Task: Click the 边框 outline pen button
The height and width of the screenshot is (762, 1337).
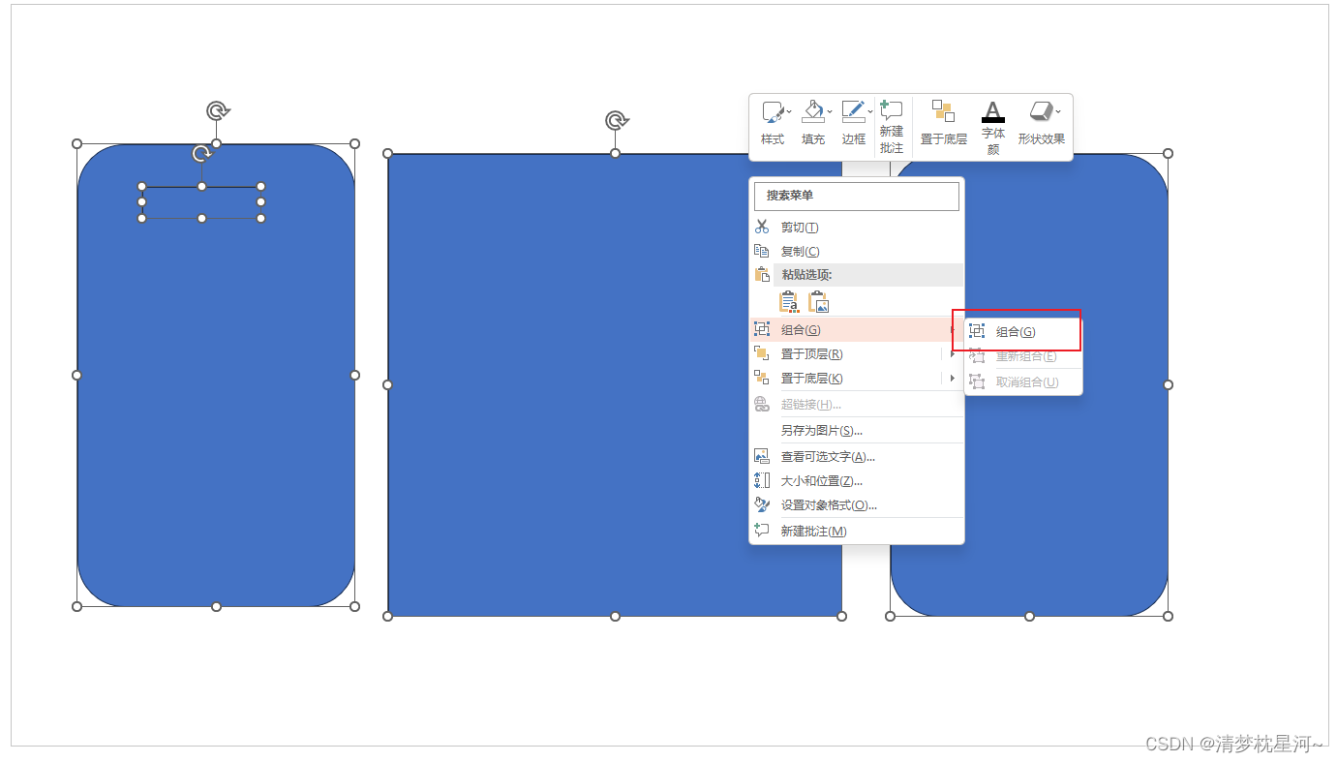Action: [x=853, y=123]
